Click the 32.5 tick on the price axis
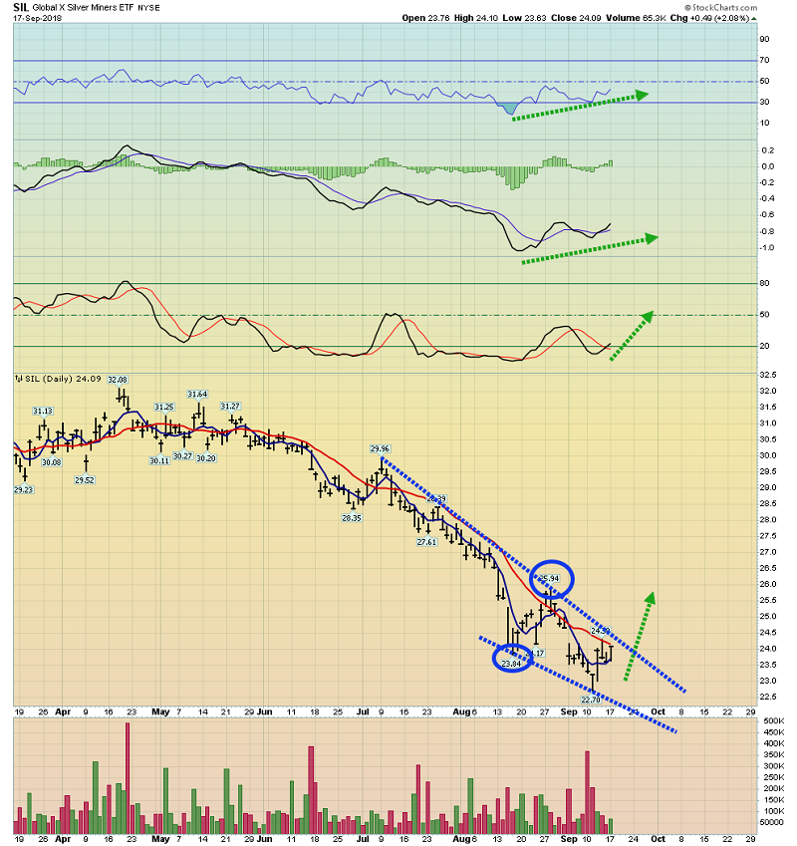 768,375
